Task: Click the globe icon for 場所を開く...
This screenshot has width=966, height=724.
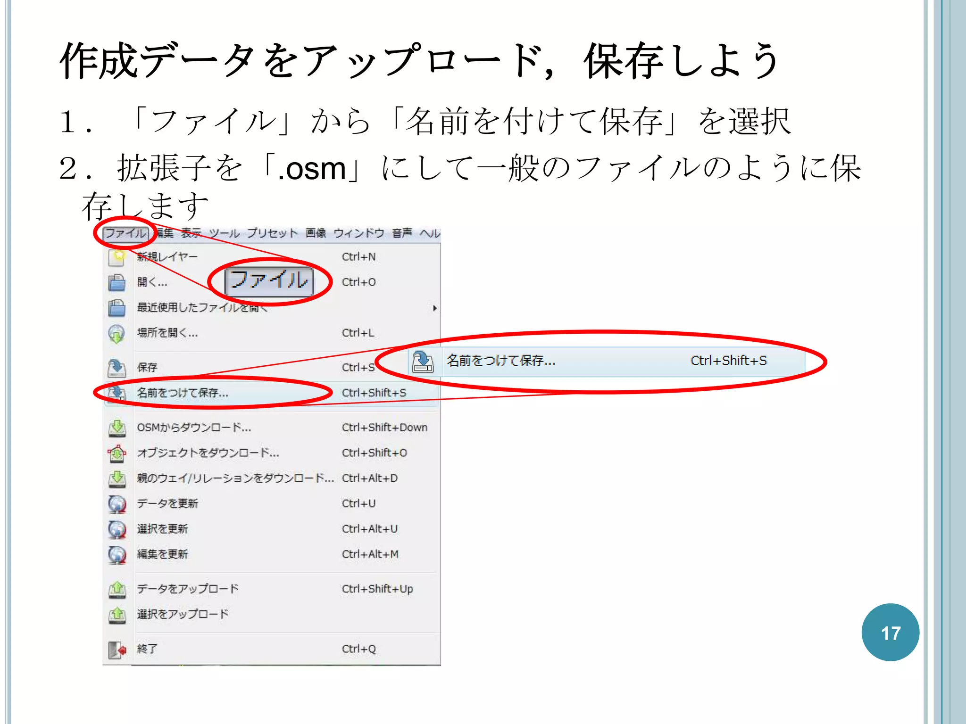Action: pyautogui.click(x=117, y=334)
